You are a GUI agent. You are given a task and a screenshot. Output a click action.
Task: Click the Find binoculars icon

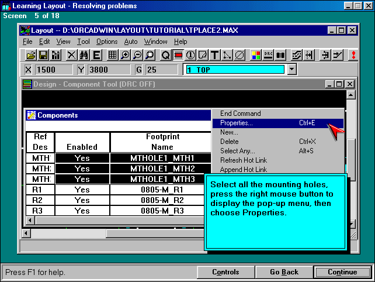pyautogui.click(x=84, y=55)
